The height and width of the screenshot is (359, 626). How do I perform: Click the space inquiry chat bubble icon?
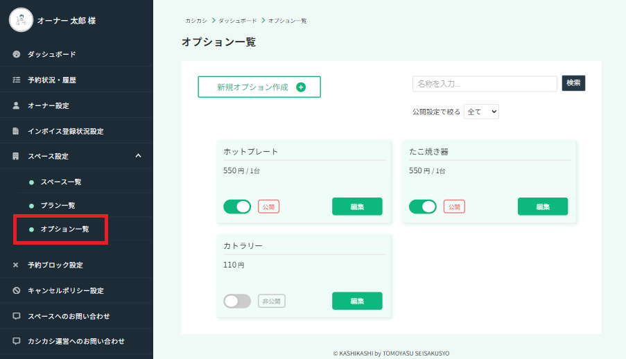(17, 316)
